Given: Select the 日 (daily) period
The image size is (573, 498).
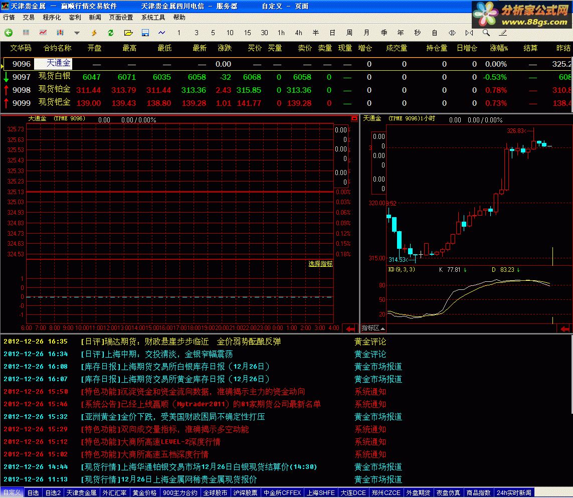Looking at the screenshot, I should click(332, 33).
